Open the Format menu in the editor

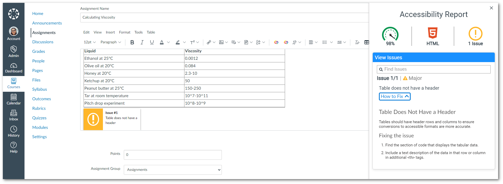pyautogui.click(x=125, y=32)
